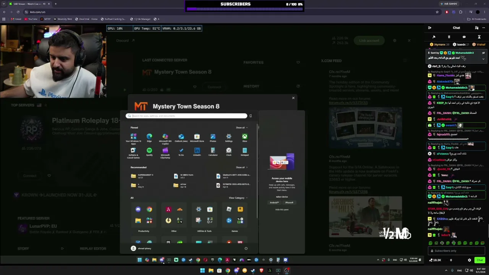489x275 pixels.
Task: Send message with green Chat button
Action: (479, 260)
